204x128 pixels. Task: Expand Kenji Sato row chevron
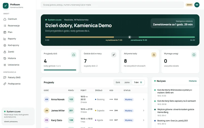tap(144, 120)
